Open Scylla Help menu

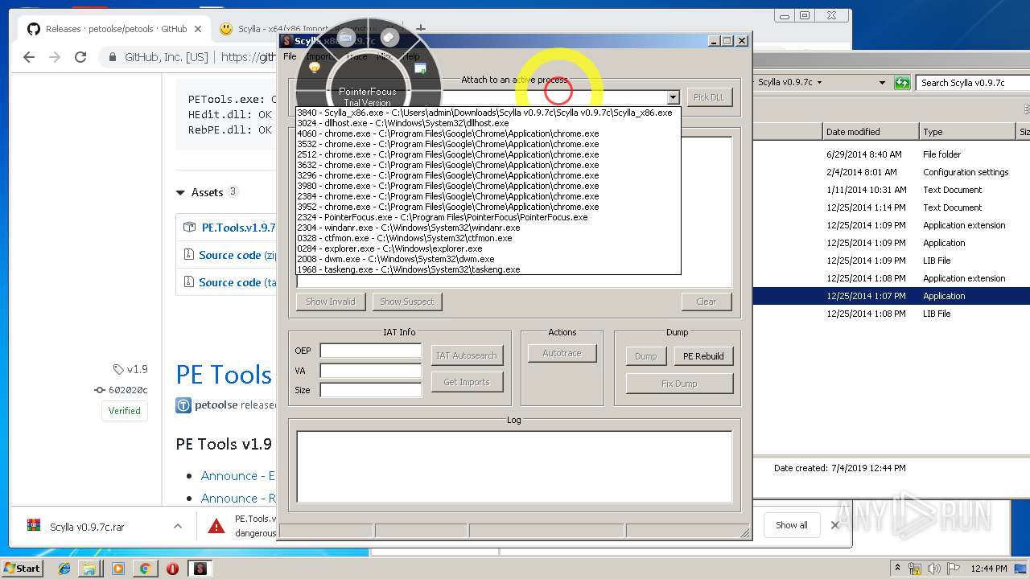[411, 57]
